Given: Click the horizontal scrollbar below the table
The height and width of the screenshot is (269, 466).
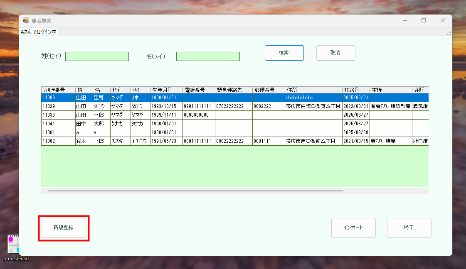Looking at the screenshot, I should coord(195,191).
